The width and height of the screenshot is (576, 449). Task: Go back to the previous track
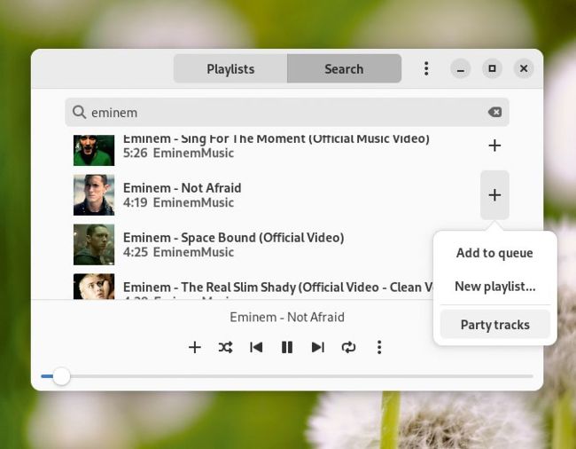pyautogui.click(x=256, y=347)
